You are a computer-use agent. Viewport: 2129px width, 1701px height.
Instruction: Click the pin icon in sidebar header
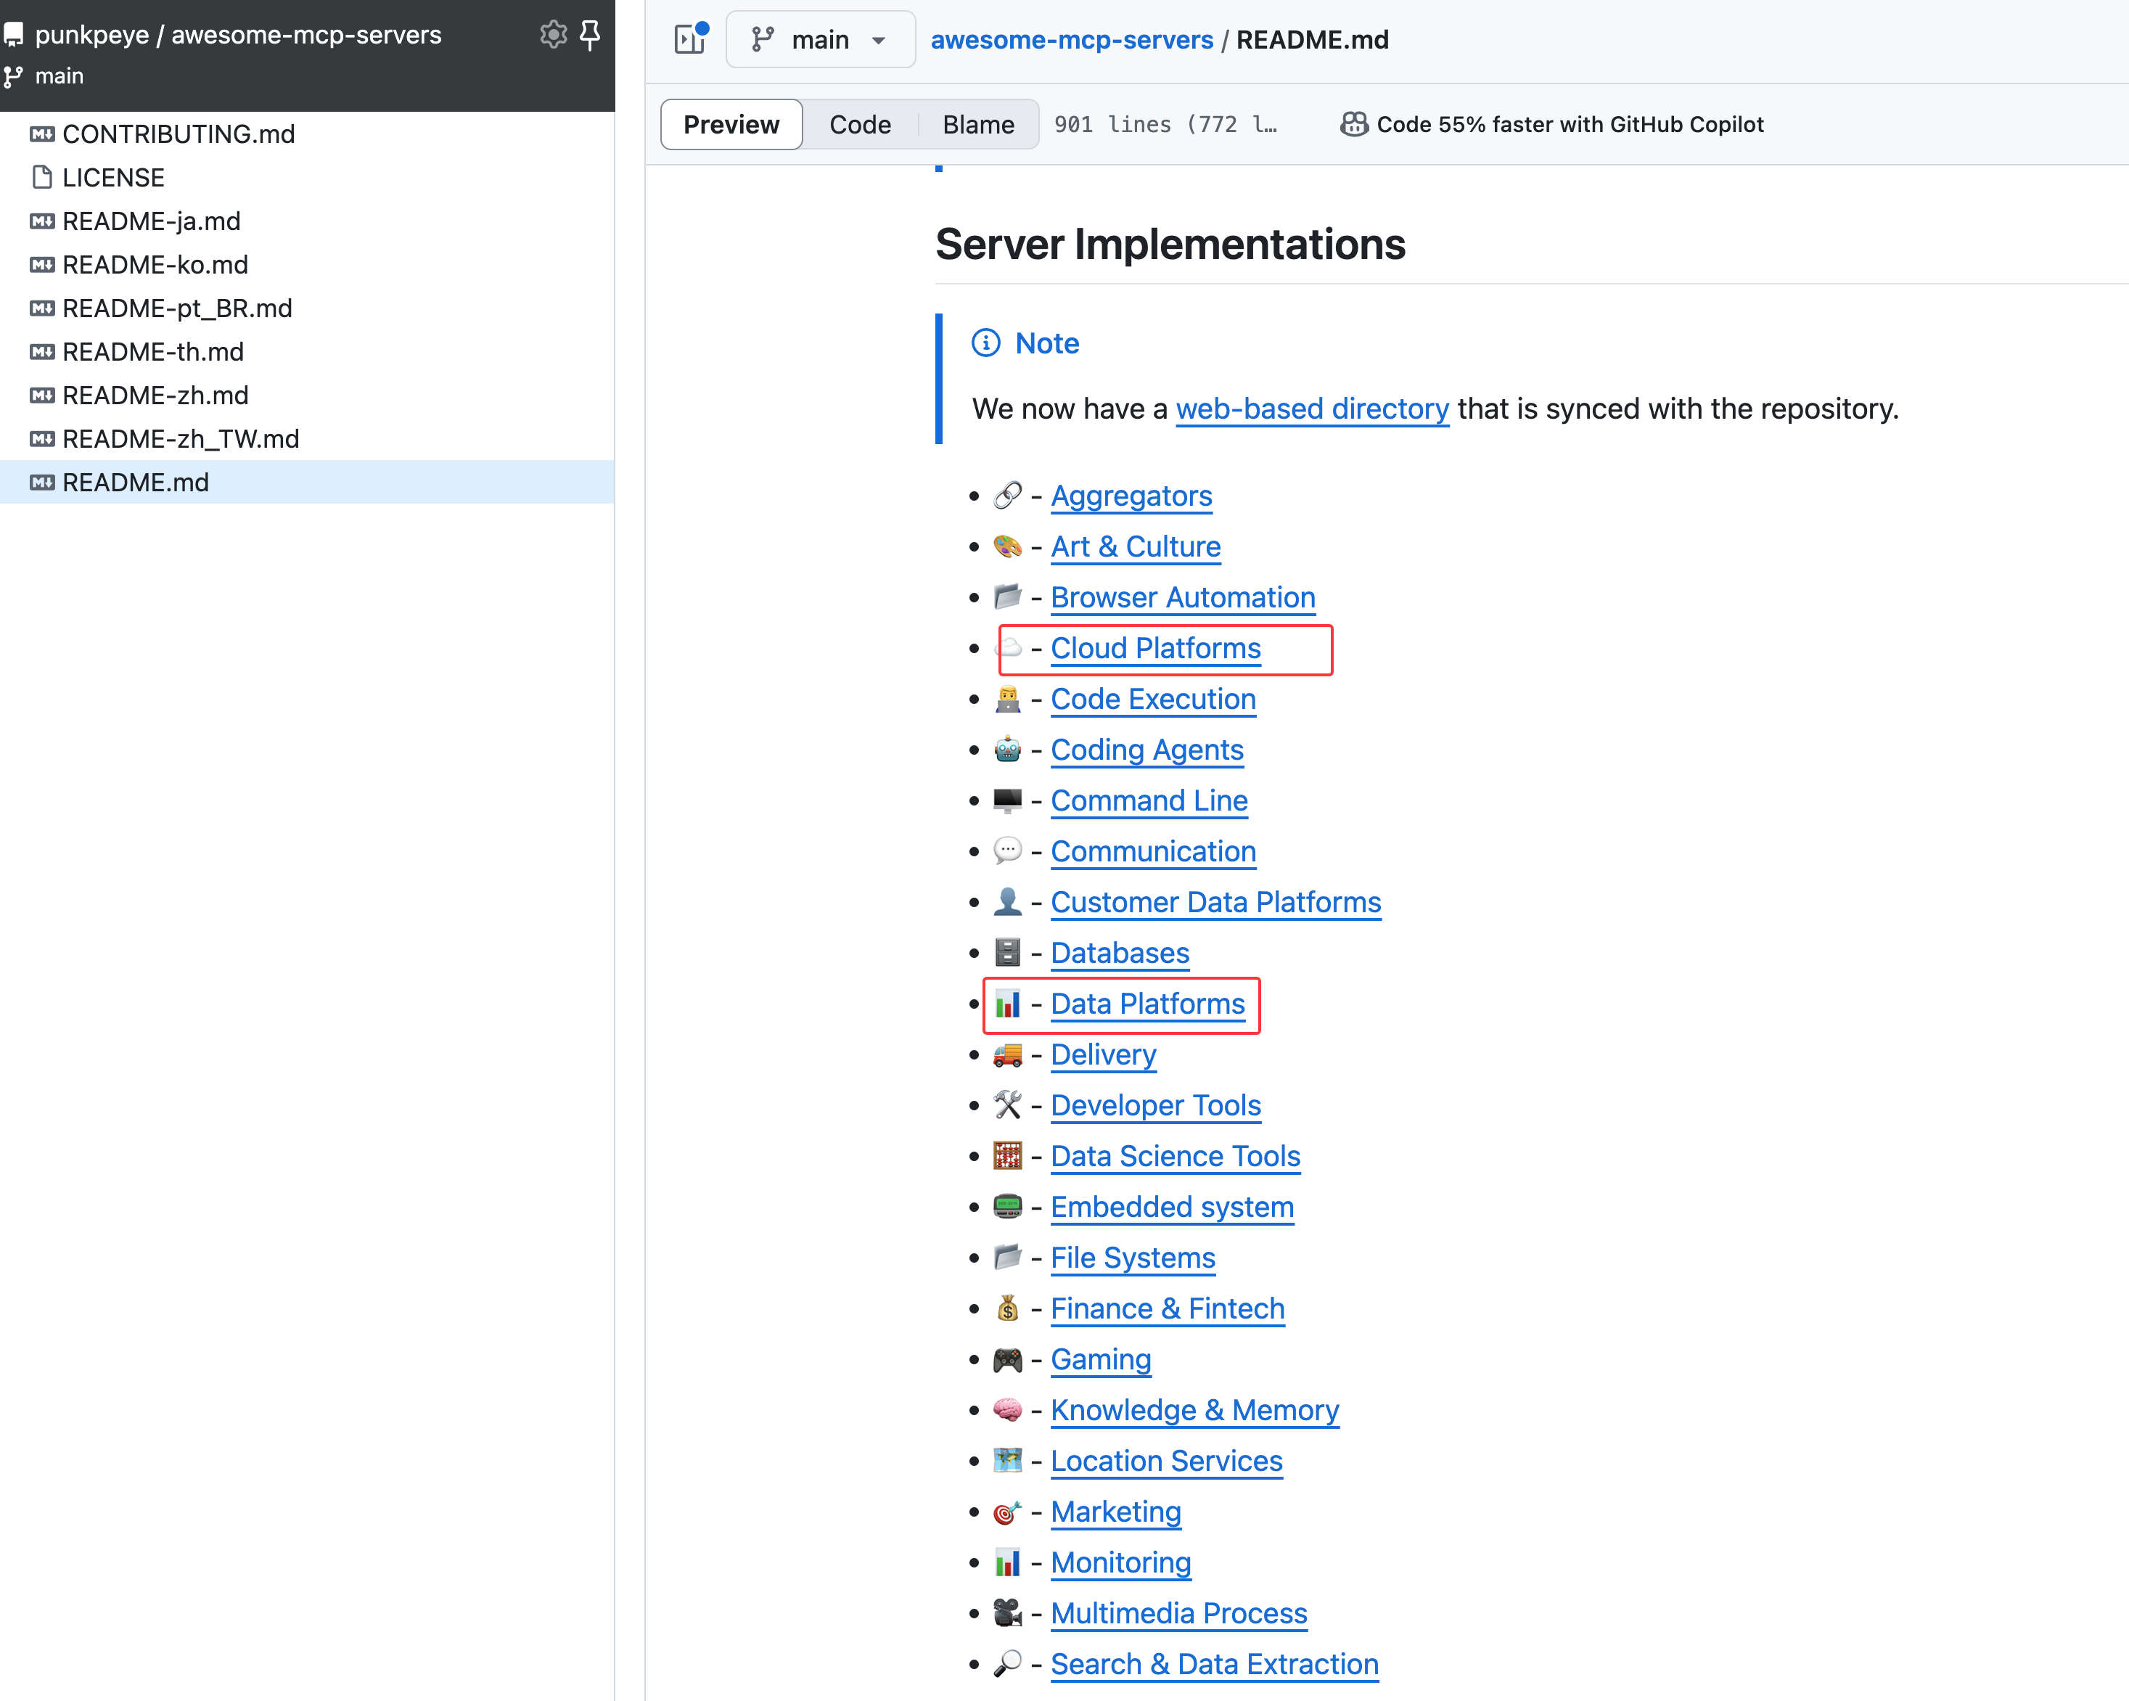[x=591, y=35]
